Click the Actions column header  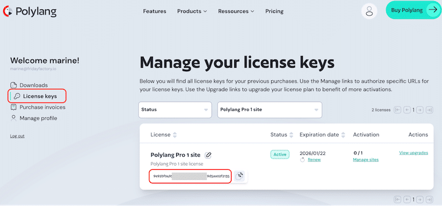click(x=418, y=134)
